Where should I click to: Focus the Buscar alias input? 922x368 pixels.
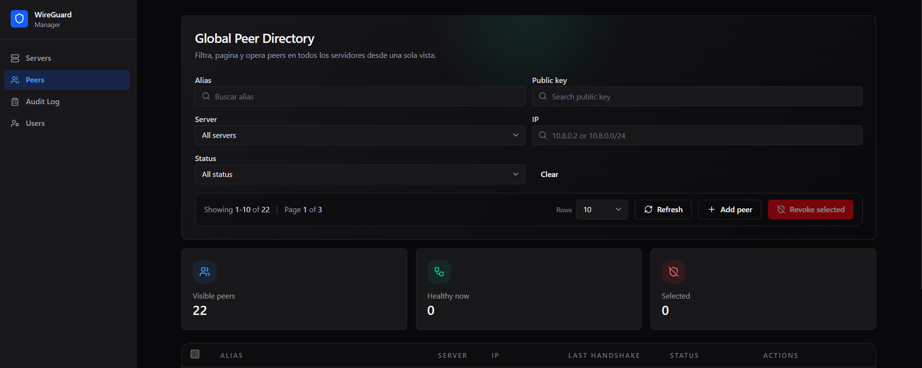tap(360, 96)
